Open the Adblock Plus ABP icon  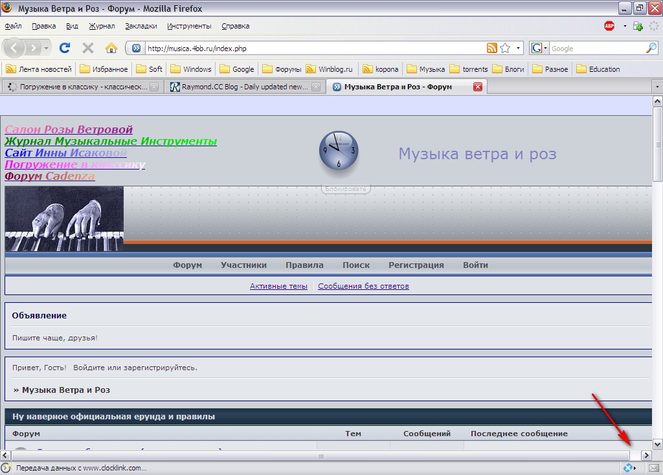(x=609, y=26)
